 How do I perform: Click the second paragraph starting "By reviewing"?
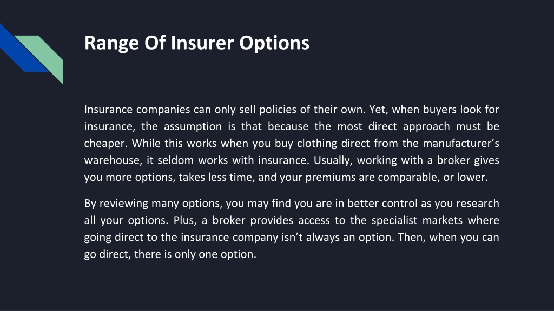[x=292, y=228]
